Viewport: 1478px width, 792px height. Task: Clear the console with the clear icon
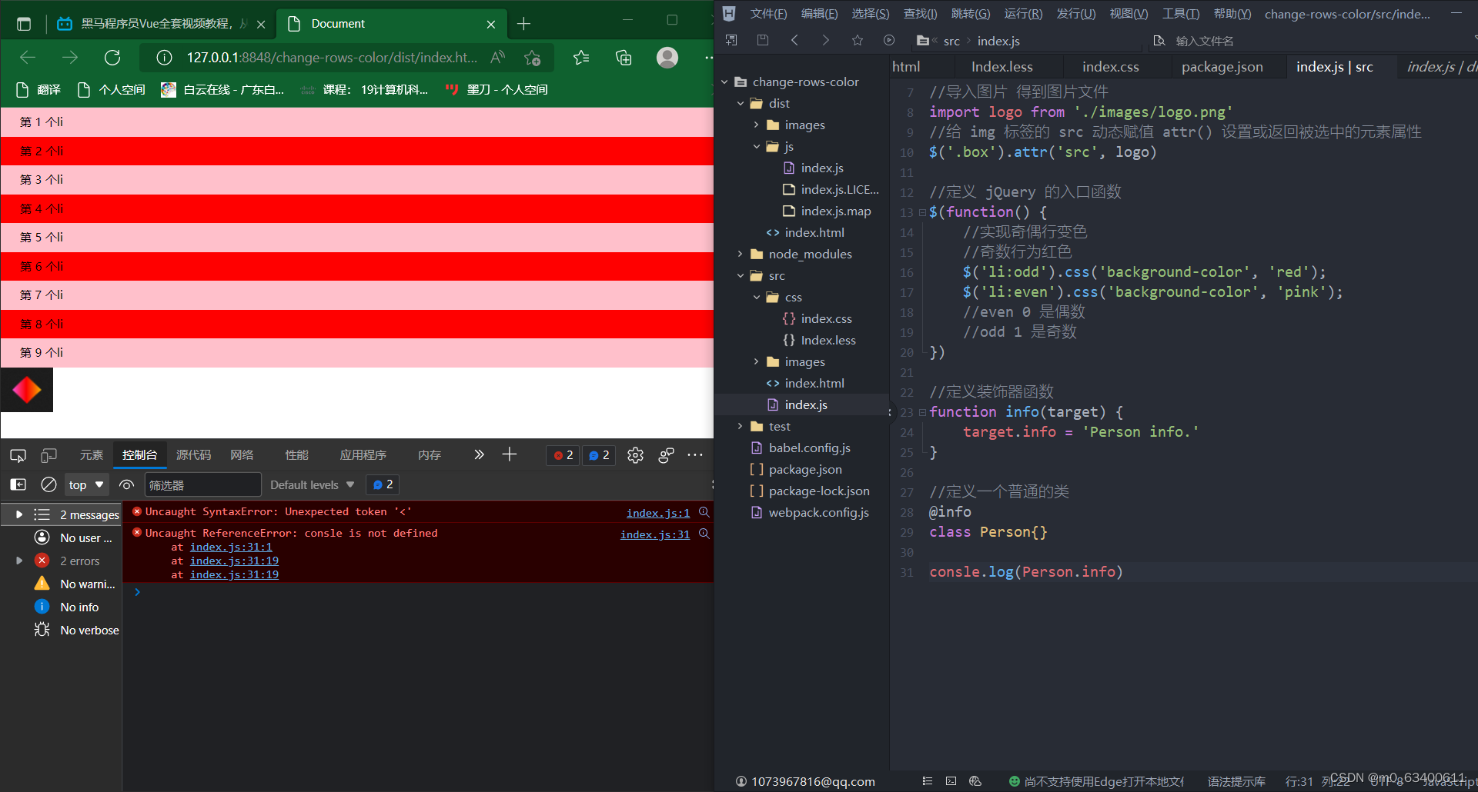point(48,484)
